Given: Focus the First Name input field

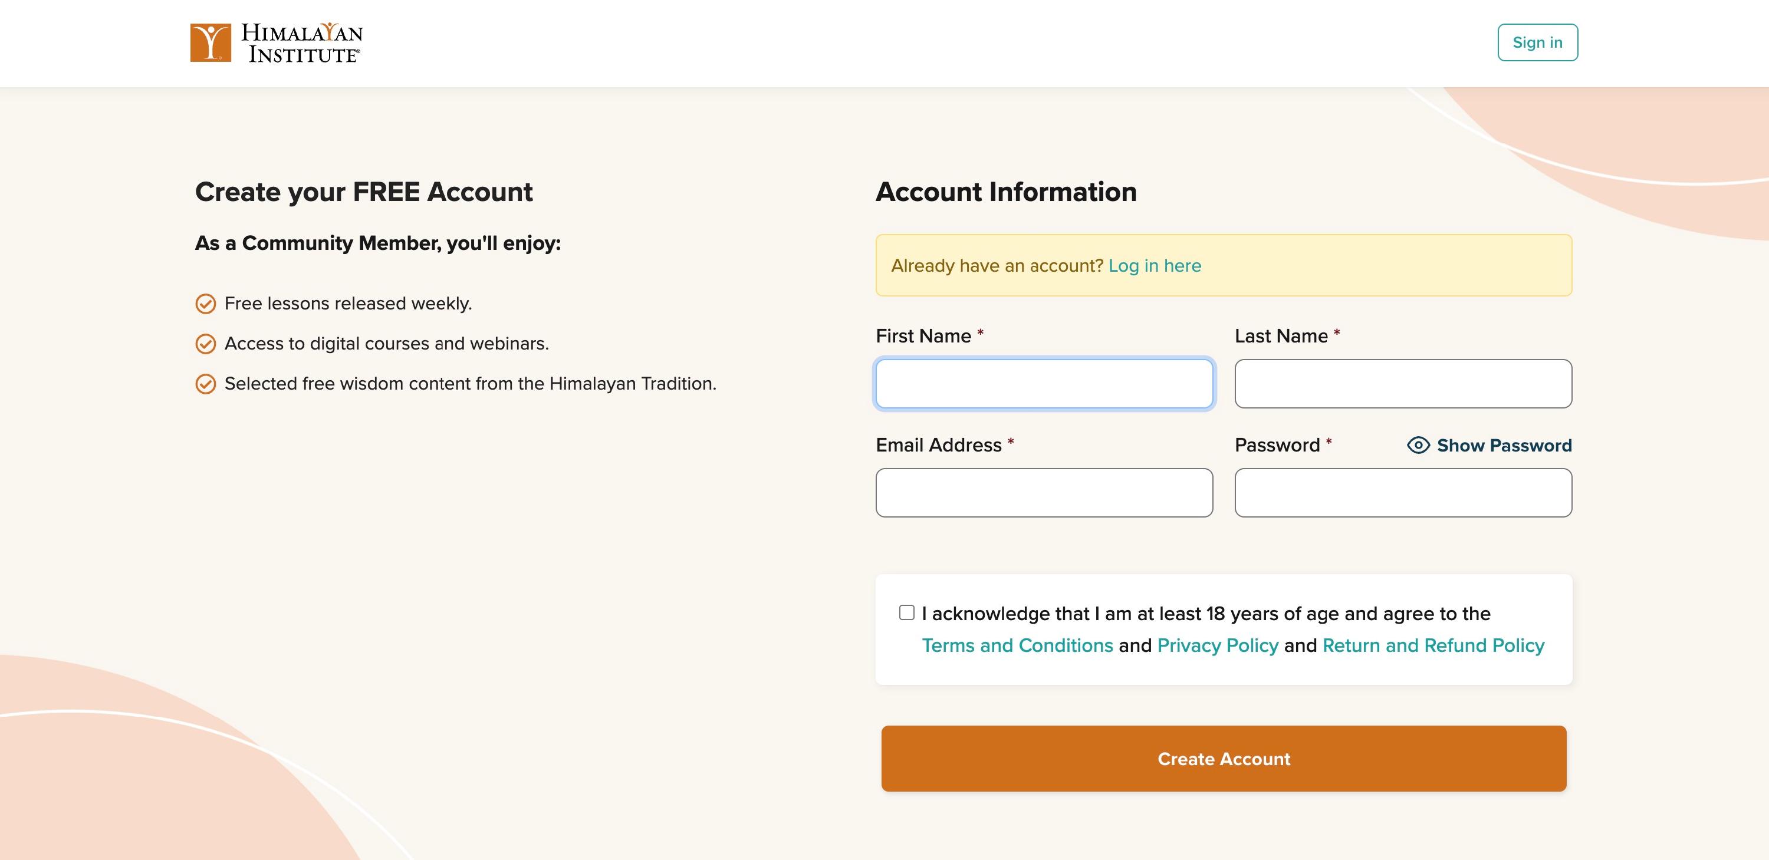Looking at the screenshot, I should pos(1044,384).
